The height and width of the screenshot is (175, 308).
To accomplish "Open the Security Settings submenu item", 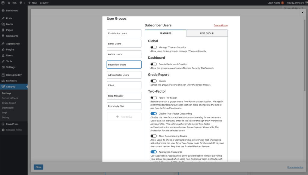I will [7, 93].
